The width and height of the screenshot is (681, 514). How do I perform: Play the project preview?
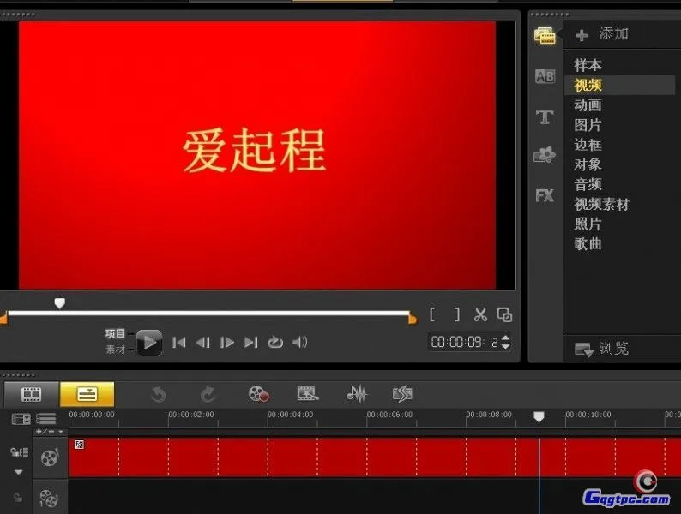[149, 342]
